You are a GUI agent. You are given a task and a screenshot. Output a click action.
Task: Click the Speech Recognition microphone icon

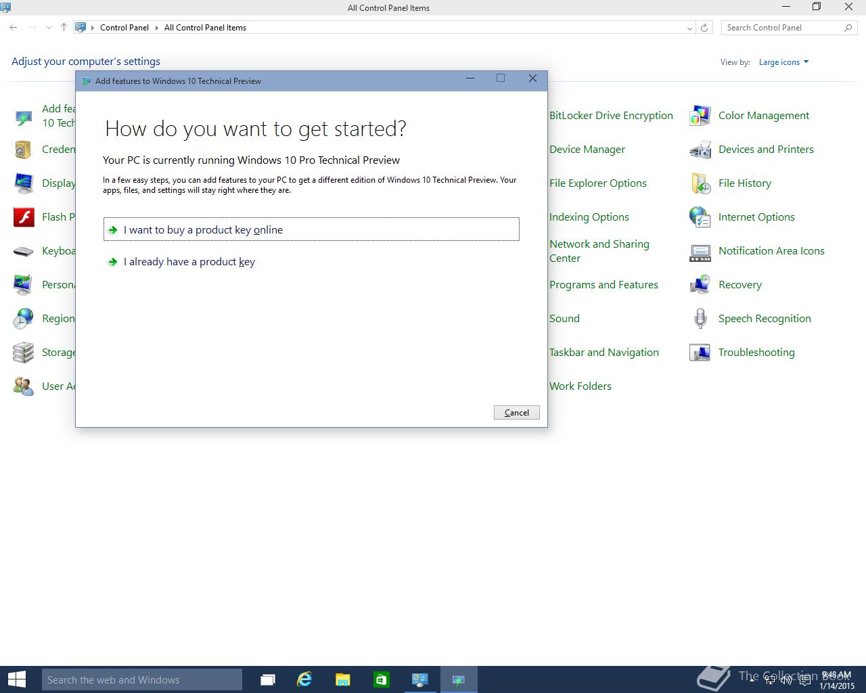pos(700,319)
